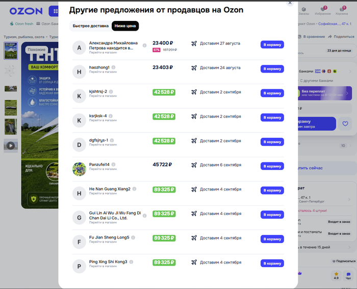Add Fu Jian Sheng Long5 offer to cart
Screen dimensions: 357x289
point(272,239)
